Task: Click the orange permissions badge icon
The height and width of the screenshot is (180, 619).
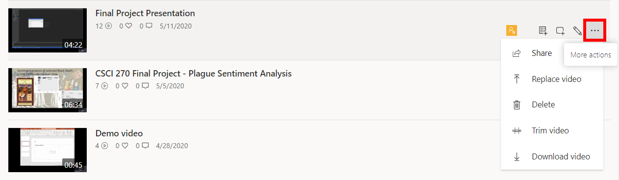Action: [x=512, y=31]
